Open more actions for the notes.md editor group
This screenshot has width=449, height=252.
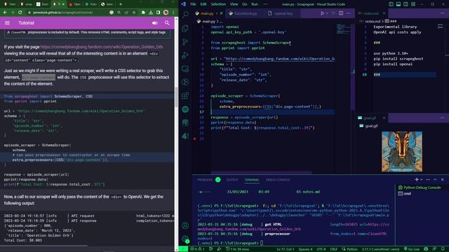click(443, 13)
